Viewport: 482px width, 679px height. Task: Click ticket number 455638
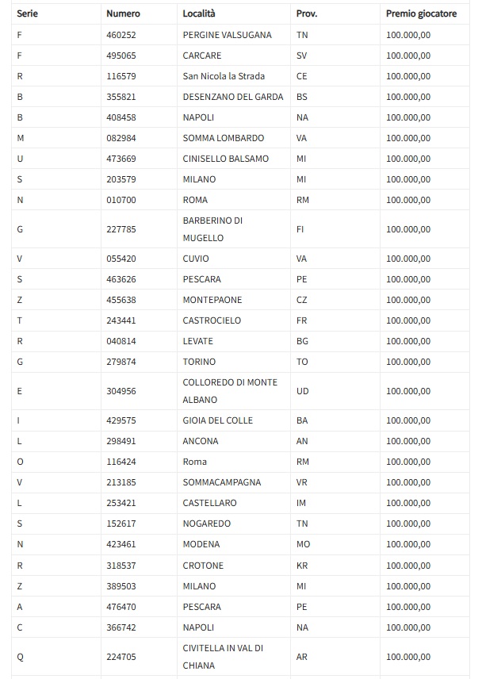tap(121, 300)
